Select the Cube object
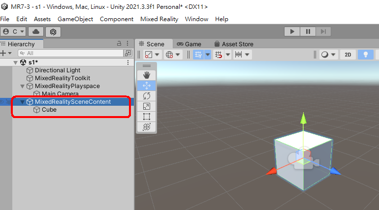Image resolution: width=379 pixels, height=210 pixels. [x=49, y=110]
